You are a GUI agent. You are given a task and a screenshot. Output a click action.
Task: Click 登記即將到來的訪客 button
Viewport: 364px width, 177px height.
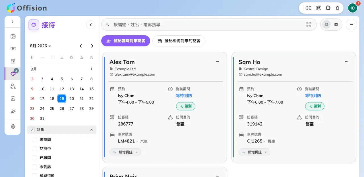tap(179, 41)
